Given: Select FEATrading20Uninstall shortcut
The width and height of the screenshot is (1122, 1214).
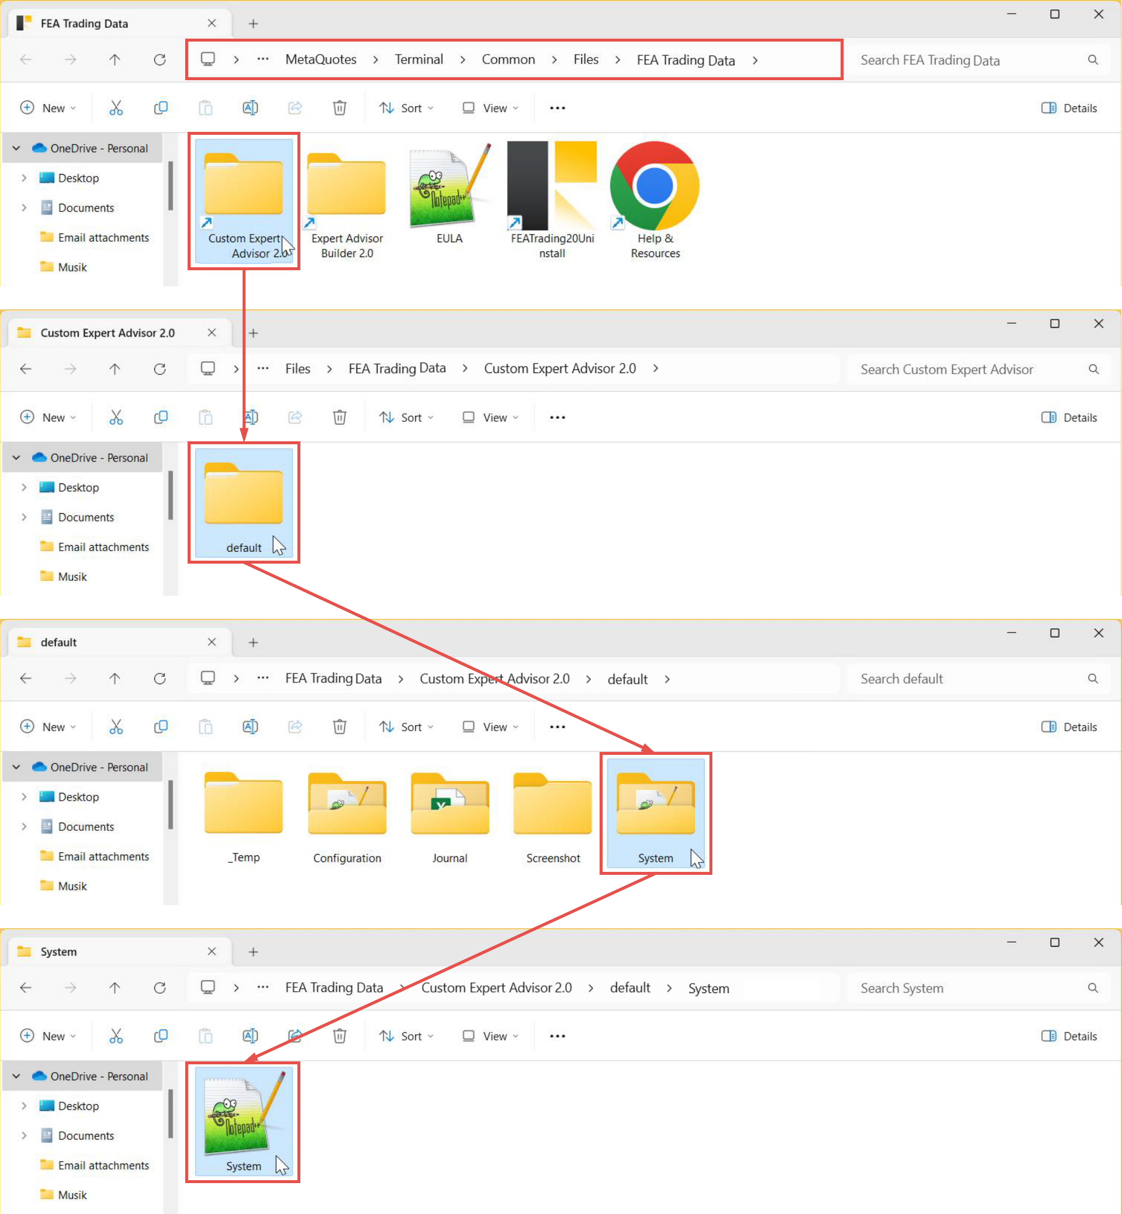Looking at the screenshot, I should [552, 201].
